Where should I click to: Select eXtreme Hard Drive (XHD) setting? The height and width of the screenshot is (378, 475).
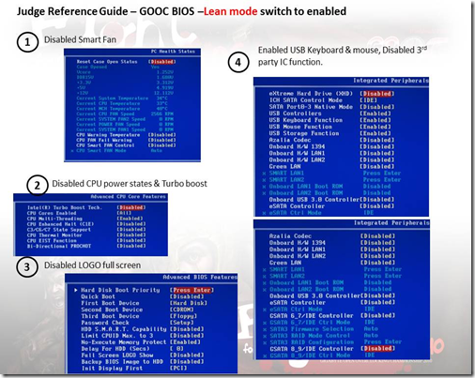point(331,94)
